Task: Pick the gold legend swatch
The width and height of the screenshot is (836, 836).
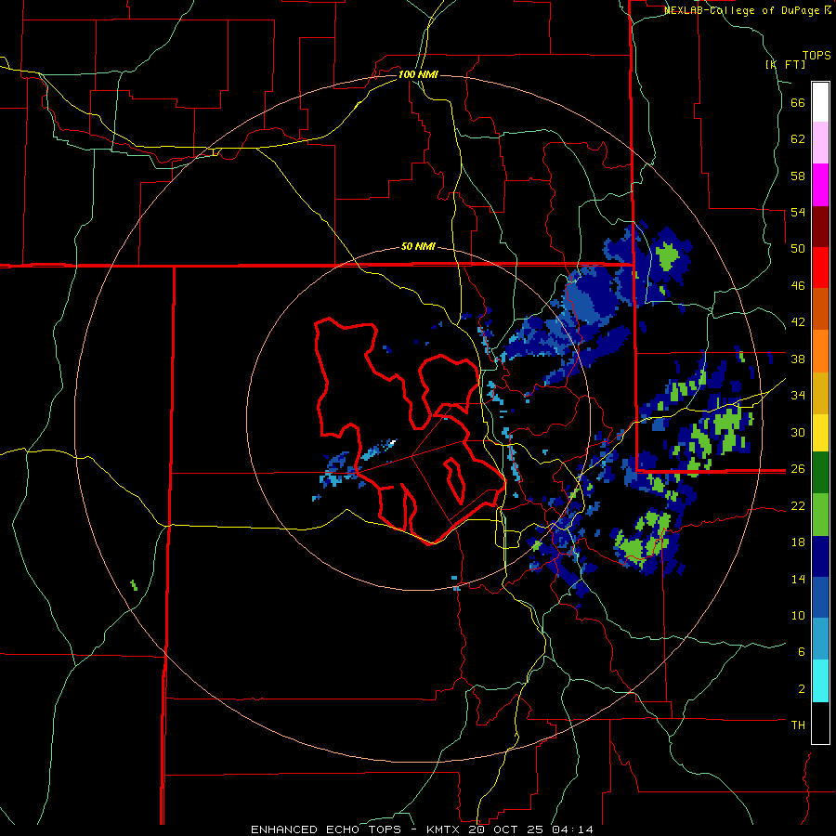Action: point(820,394)
